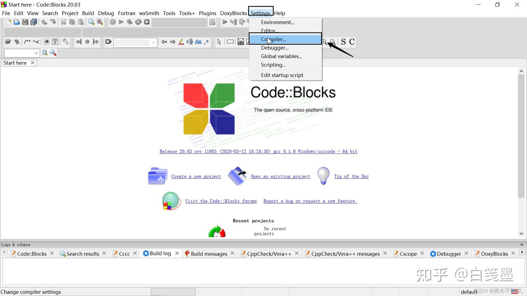Viewport: 527px width, 296px height.
Task: Click the progress bar in the status bar
Action: click(173, 291)
